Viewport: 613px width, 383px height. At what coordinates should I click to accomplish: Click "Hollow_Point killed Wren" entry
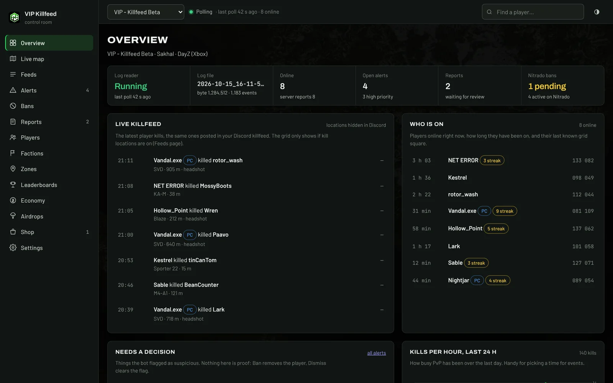point(251,214)
